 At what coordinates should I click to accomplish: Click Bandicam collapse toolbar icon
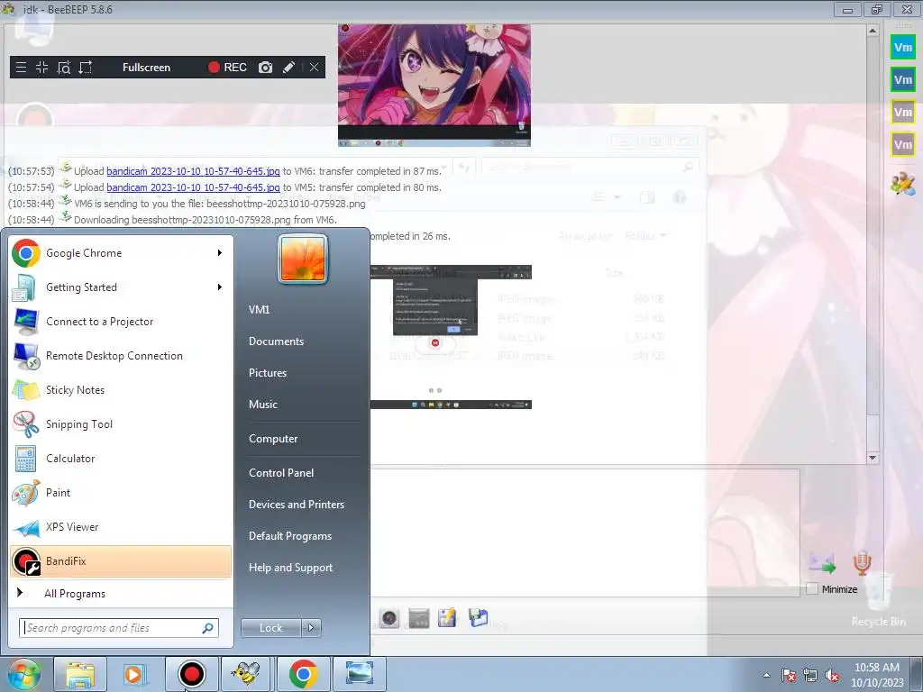(41, 67)
